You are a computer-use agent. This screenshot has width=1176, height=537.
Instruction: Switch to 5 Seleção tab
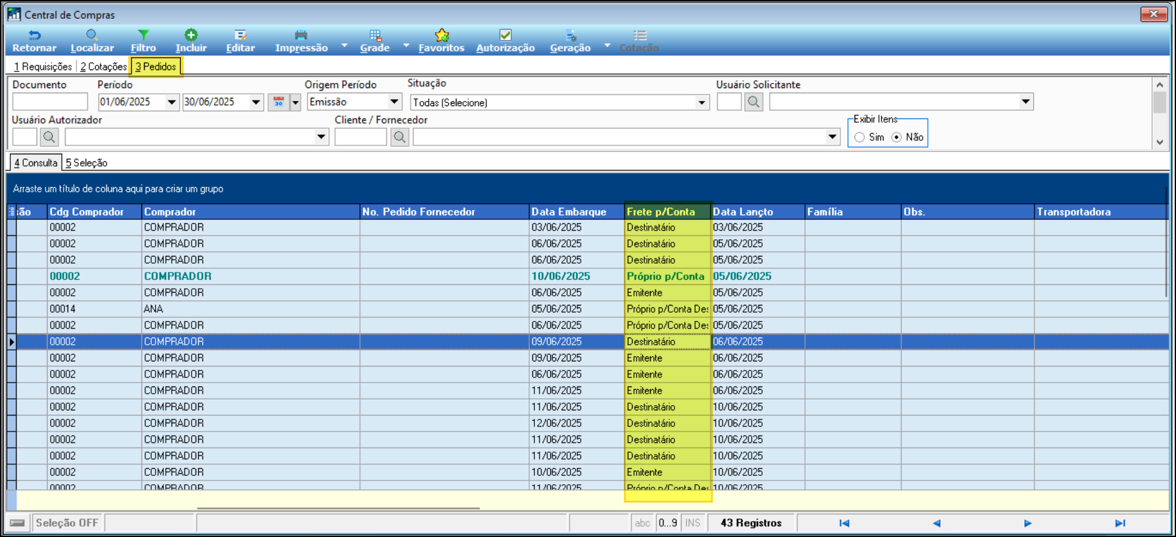pyautogui.click(x=87, y=163)
